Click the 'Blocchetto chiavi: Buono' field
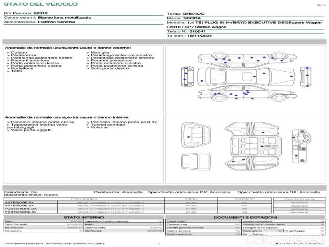 click(31, 195)
